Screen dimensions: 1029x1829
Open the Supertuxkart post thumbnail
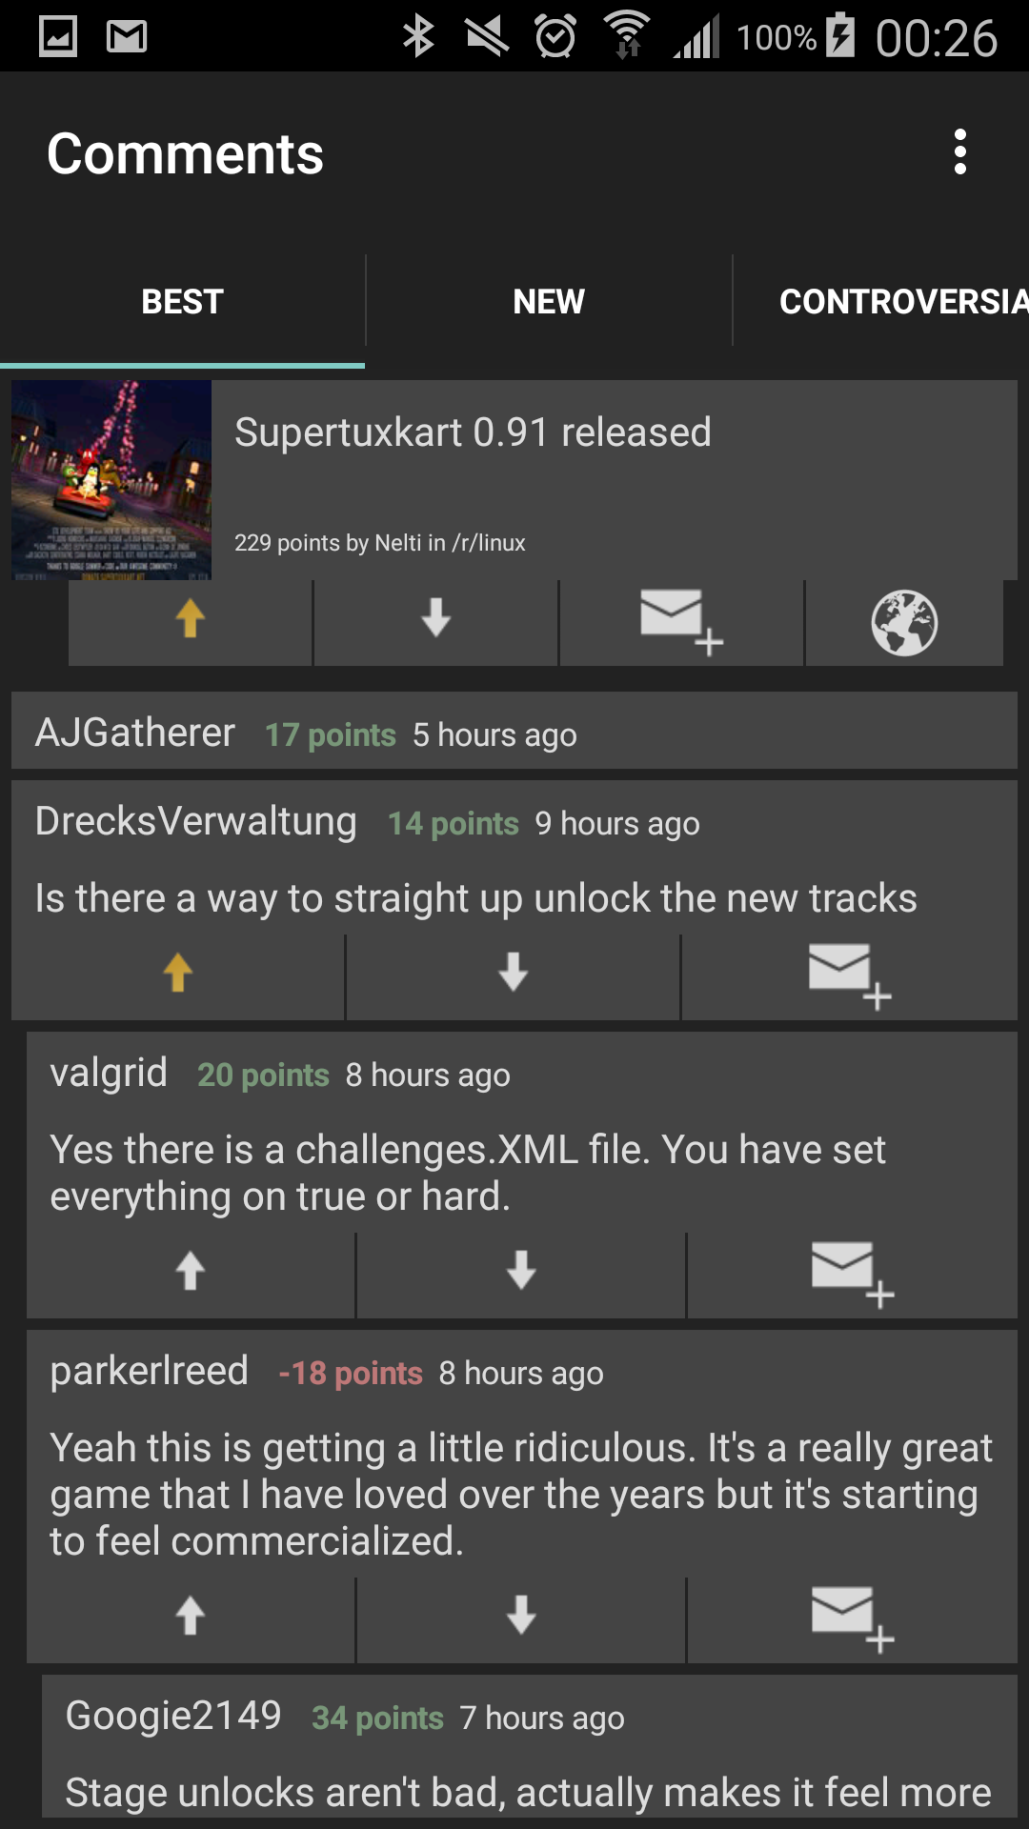111,480
